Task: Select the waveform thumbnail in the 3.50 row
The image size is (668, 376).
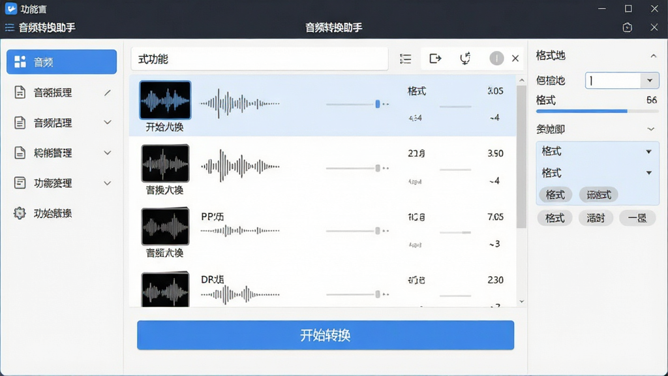Action: [165, 163]
